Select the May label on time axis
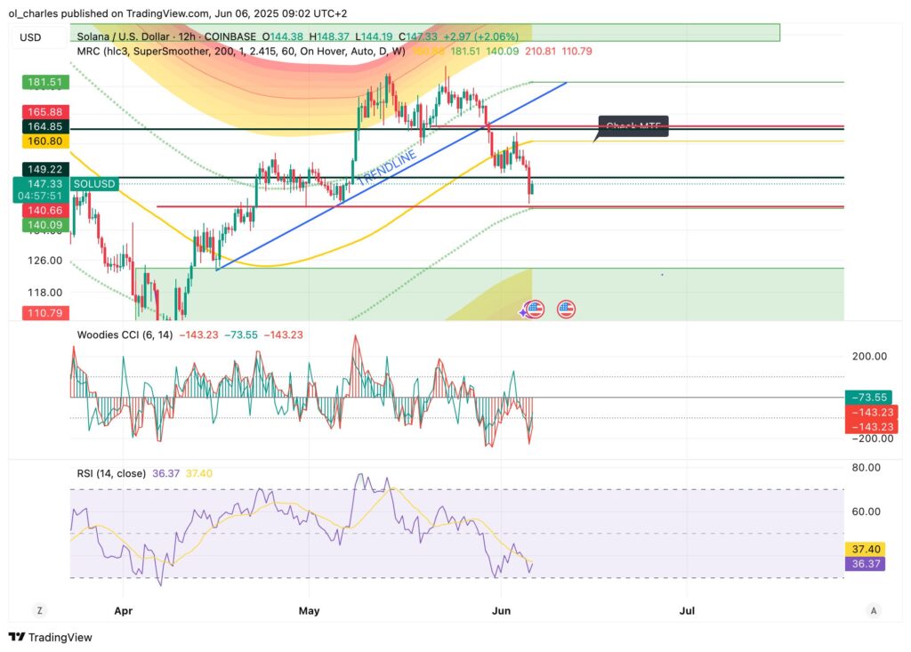This screenshot has height=652, width=911. tap(309, 611)
